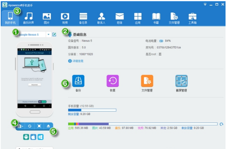Click the 手机容量 (12.55 GB) label
Viewport: 227px width, 149px height.
(81, 106)
